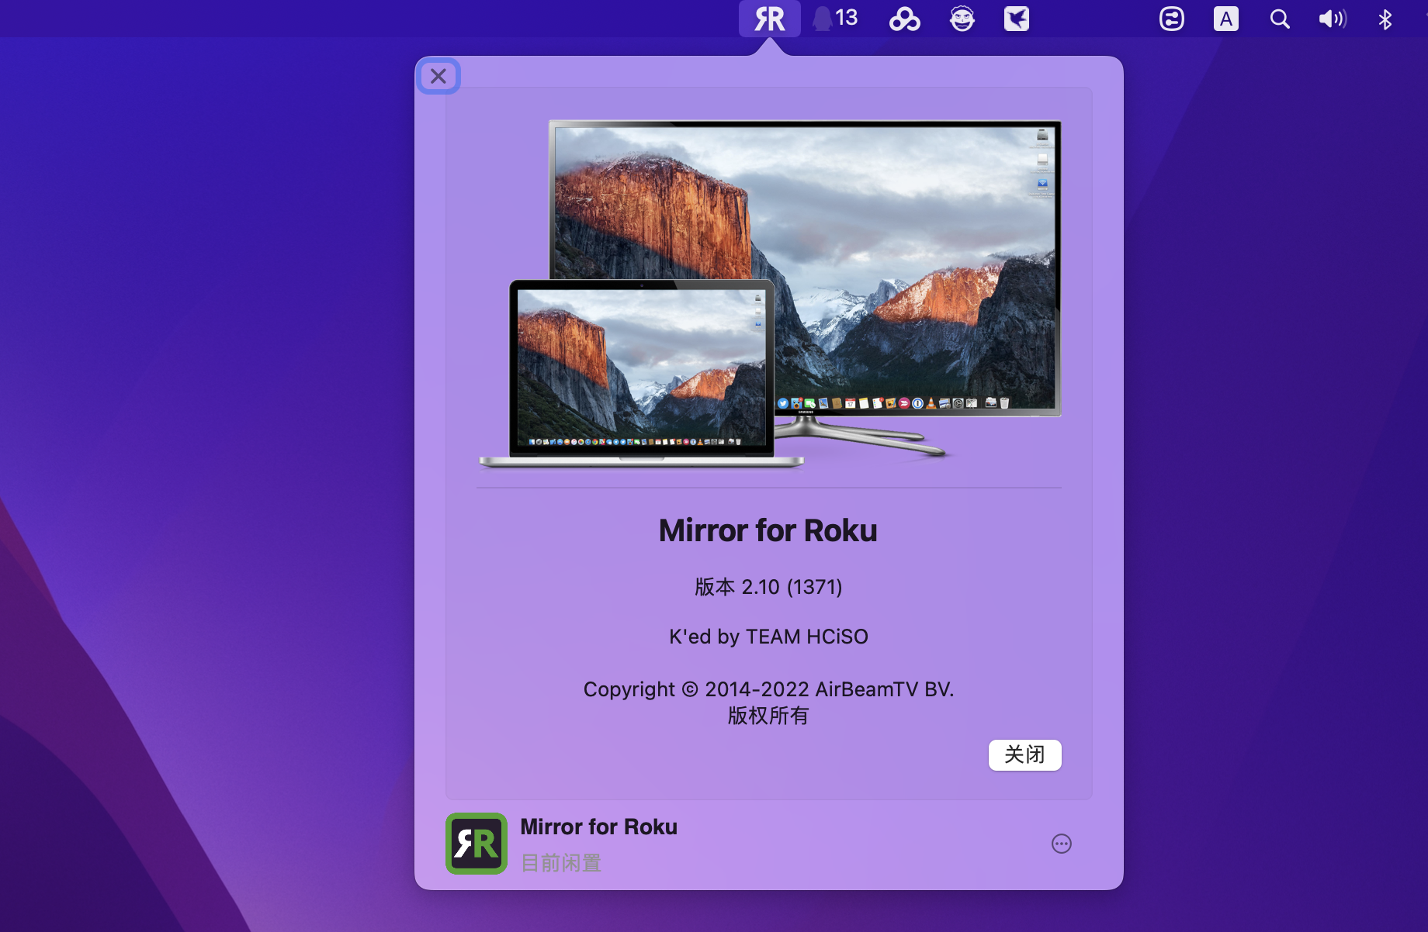Open the more options ellipsis button
The image size is (1428, 932).
coord(1061,844)
